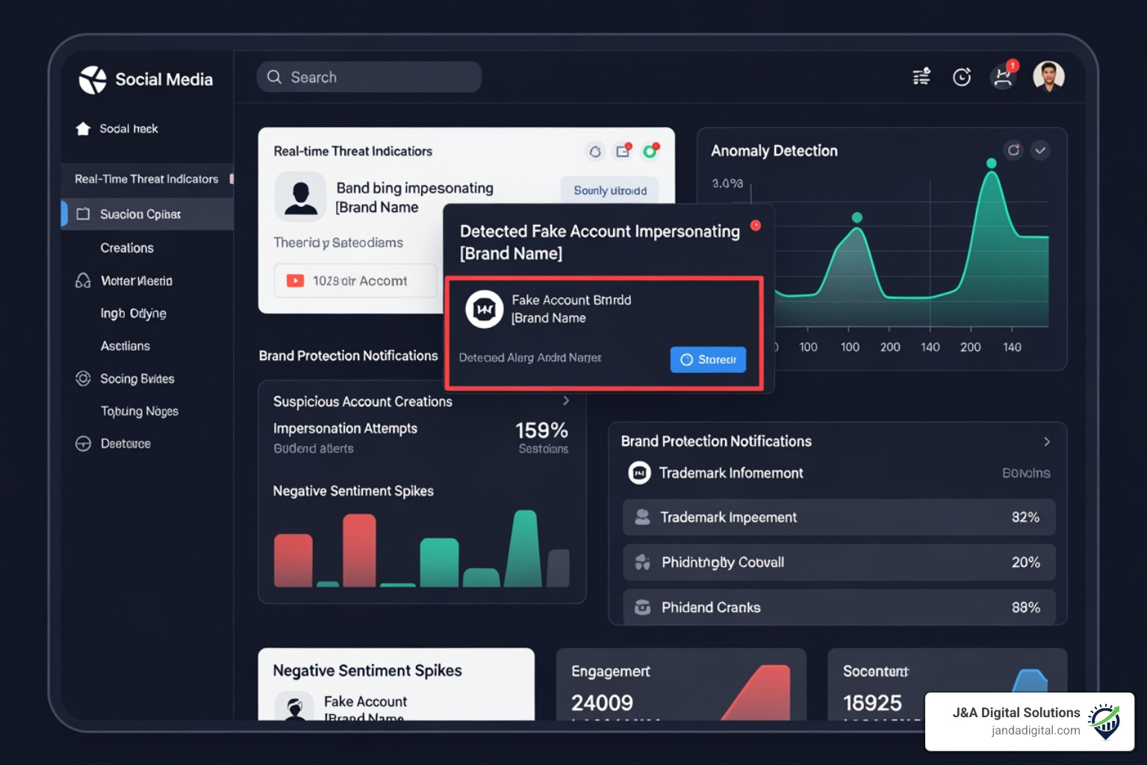Click the refresh icon in Threat Indicators card
1147x765 pixels.
595,152
